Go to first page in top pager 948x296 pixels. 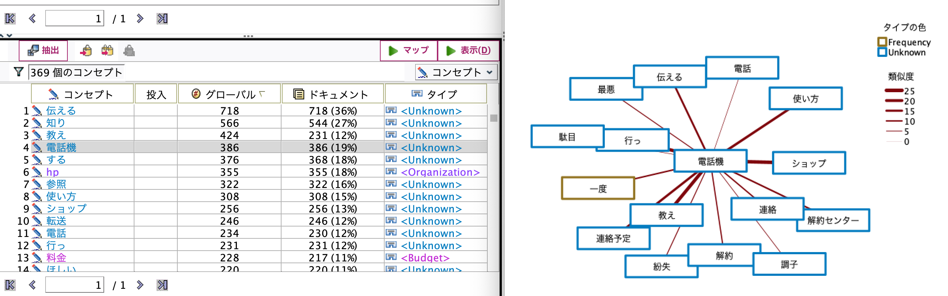click(x=10, y=18)
